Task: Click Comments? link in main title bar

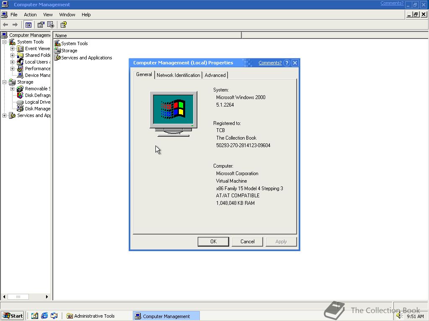Action: [x=392, y=3]
